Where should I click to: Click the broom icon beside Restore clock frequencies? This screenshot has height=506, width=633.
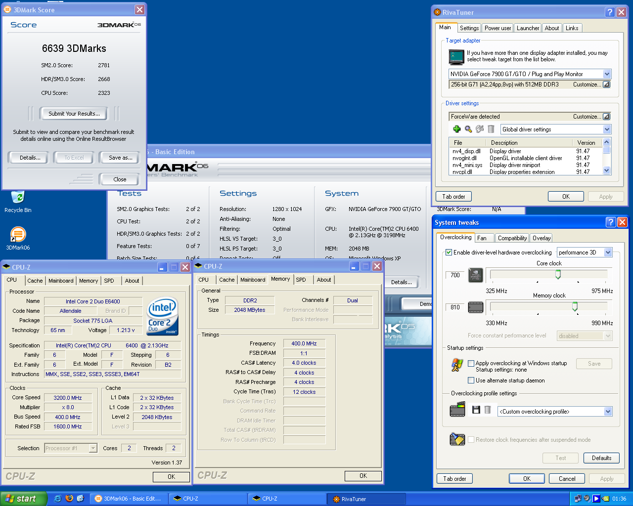pyautogui.click(x=457, y=439)
